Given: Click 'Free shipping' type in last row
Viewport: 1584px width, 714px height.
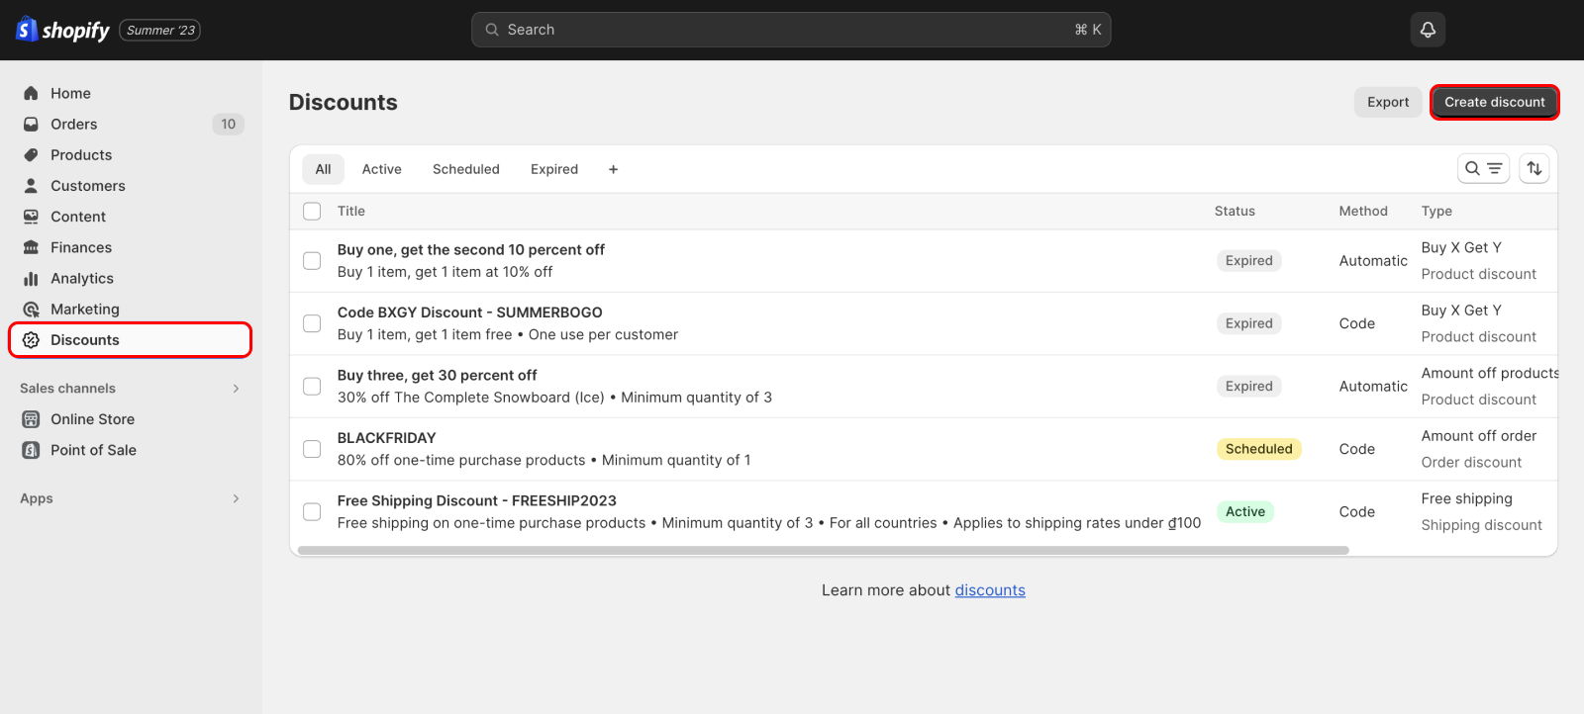Looking at the screenshot, I should (1466, 498).
